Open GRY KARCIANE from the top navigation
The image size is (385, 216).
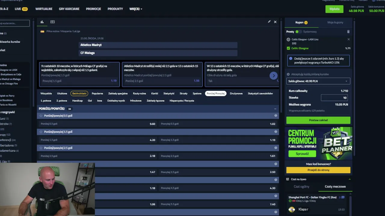[69, 9]
